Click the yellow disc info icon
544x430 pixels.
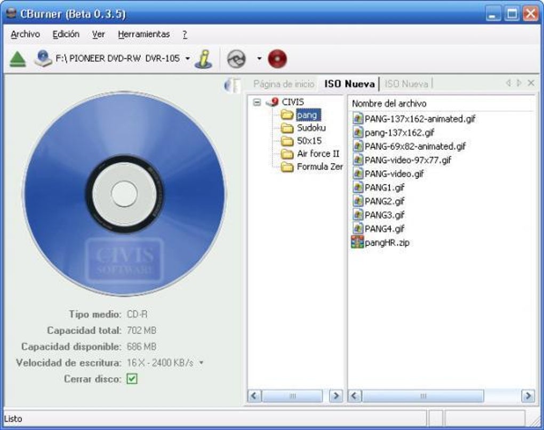pos(204,58)
